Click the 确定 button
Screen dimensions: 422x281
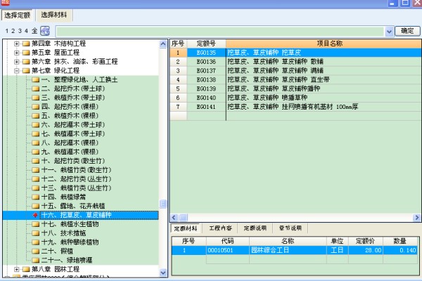(x=407, y=31)
